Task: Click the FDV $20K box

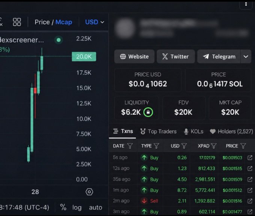Action: point(183,108)
